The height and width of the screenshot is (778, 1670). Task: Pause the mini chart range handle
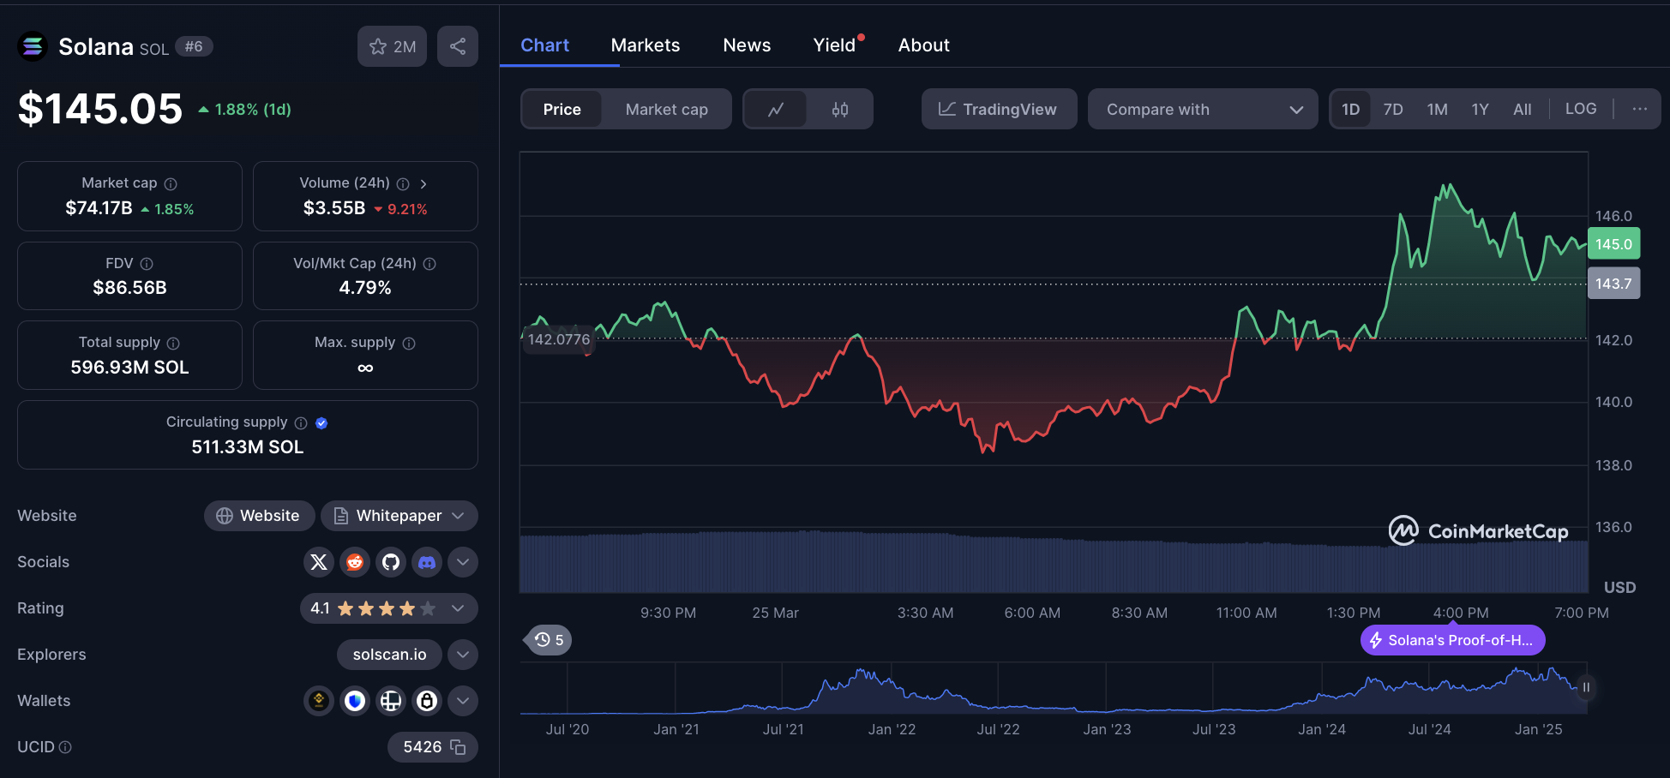tap(1586, 687)
